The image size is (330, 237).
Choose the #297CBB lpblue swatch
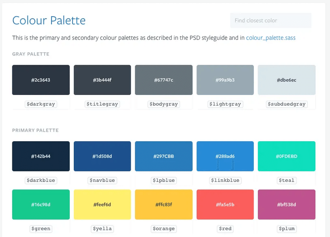coord(164,156)
